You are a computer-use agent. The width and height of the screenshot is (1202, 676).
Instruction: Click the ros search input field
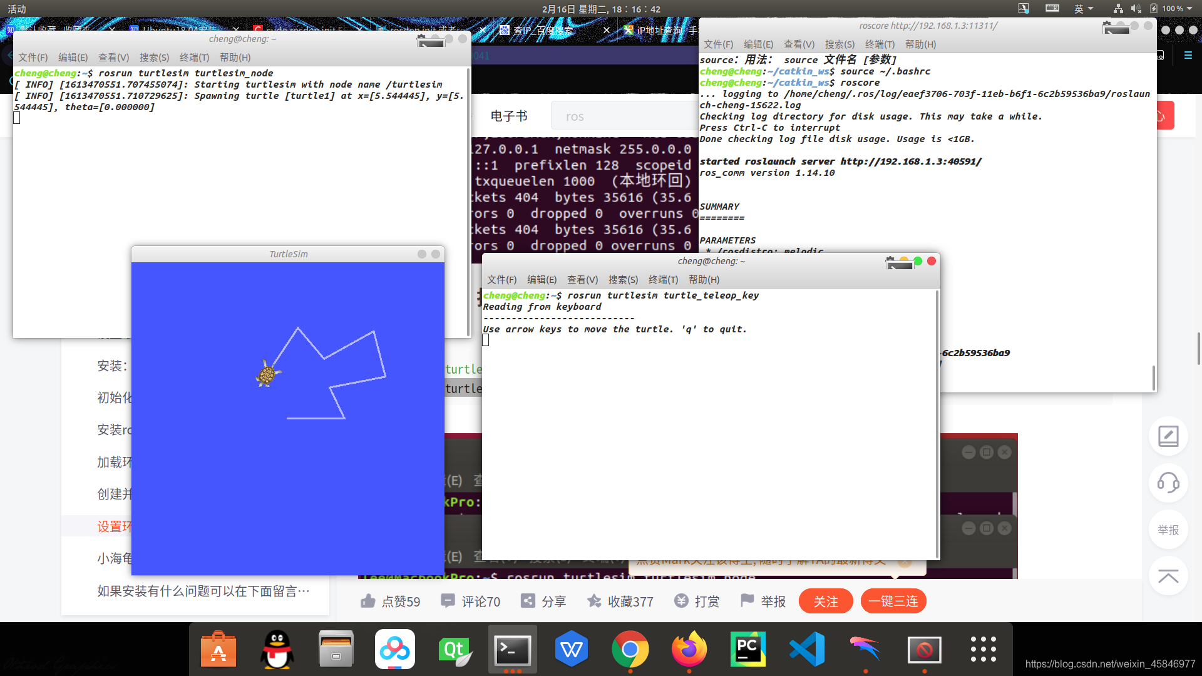(x=620, y=116)
